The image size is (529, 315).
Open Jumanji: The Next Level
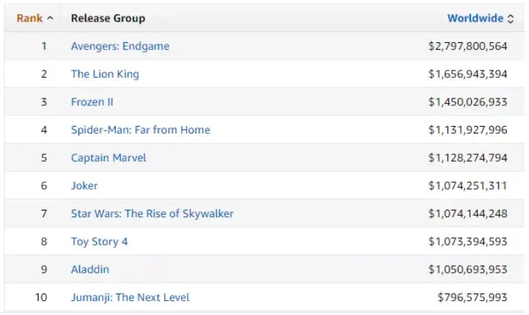130,297
